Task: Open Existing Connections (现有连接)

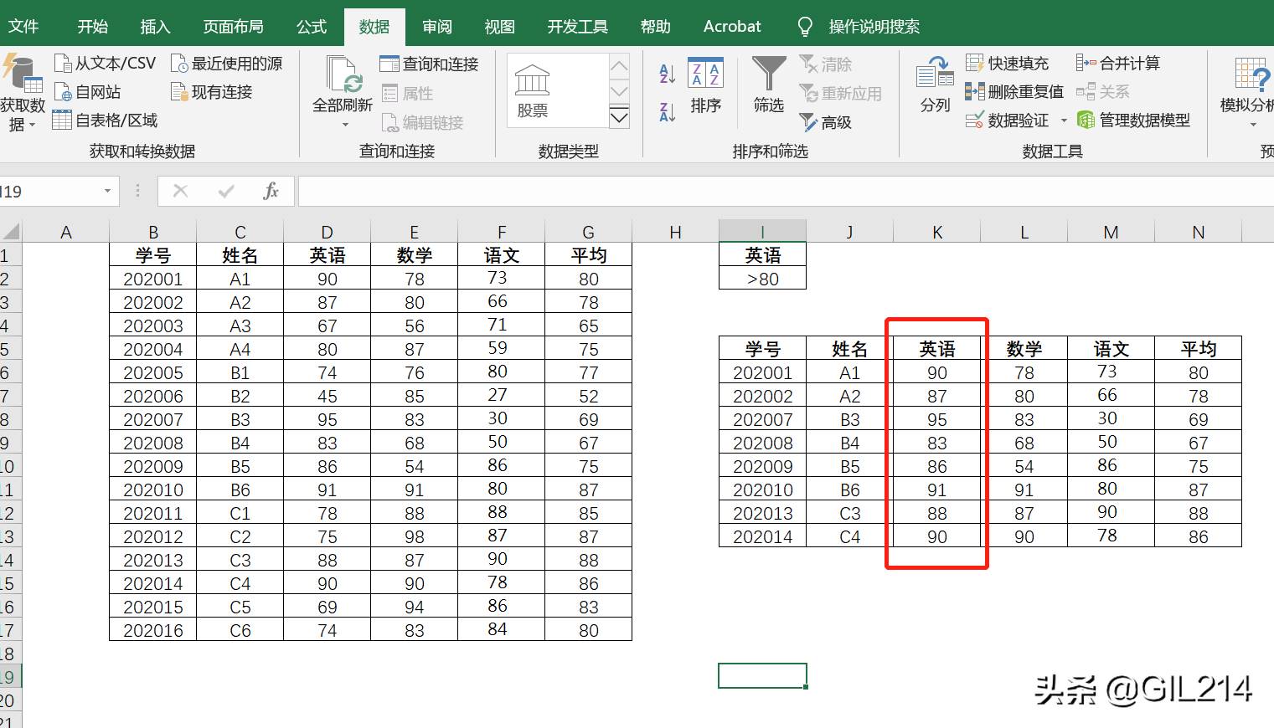Action: 212,91
